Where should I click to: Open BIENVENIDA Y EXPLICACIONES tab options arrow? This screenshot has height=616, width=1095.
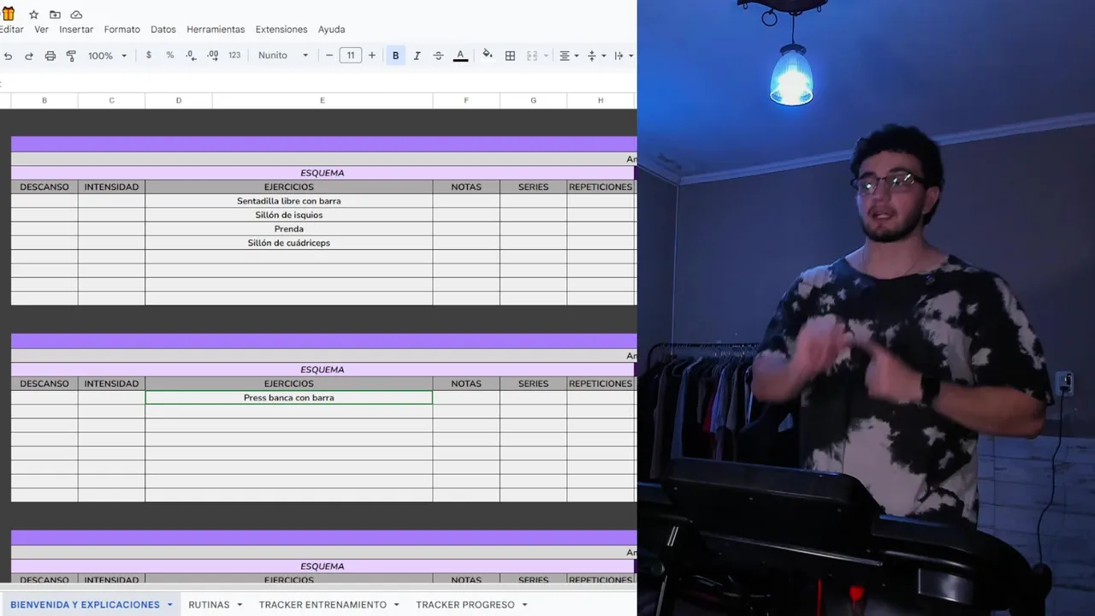click(169, 605)
